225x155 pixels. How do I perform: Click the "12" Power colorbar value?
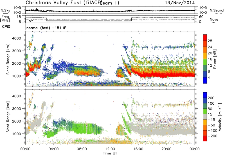pos(210,65)
